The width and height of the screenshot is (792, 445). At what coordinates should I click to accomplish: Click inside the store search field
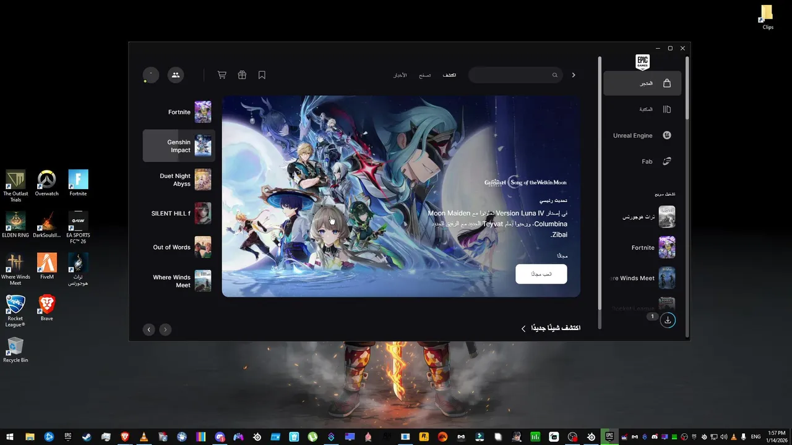[x=515, y=75]
